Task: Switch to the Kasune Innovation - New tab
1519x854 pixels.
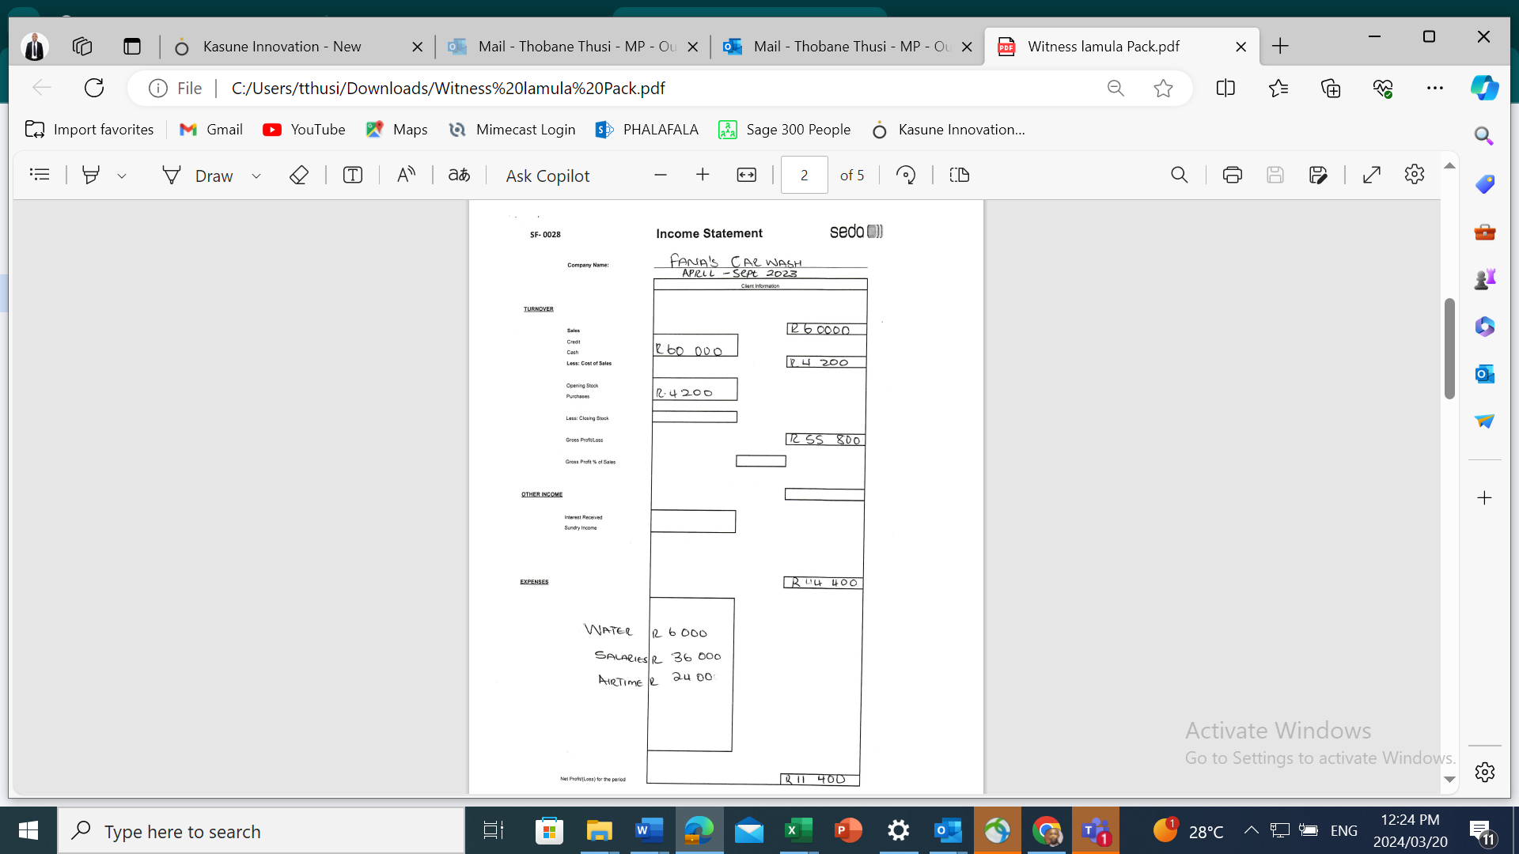Action: pyautogui.click(x=282, y=47)
